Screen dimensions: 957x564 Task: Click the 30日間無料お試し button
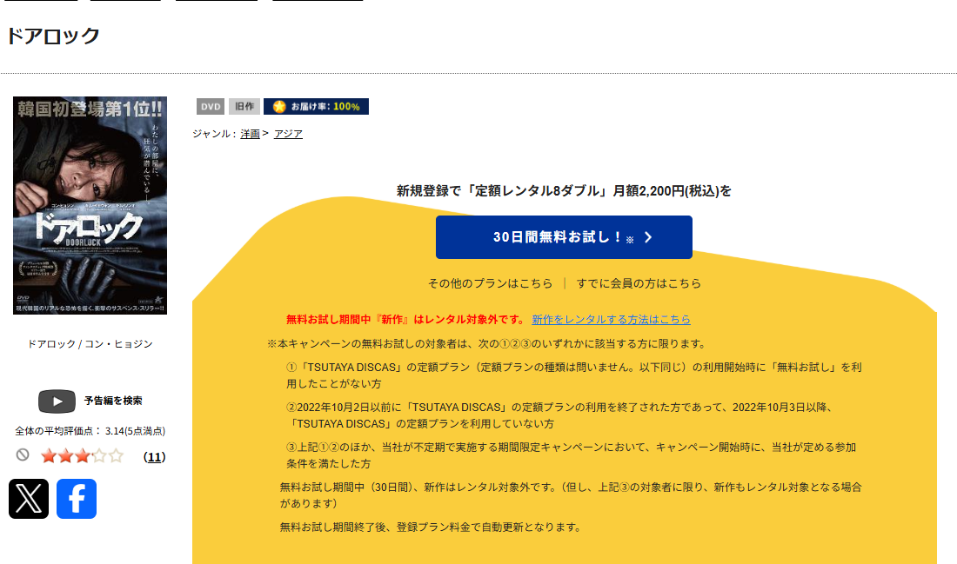[564, 237]
